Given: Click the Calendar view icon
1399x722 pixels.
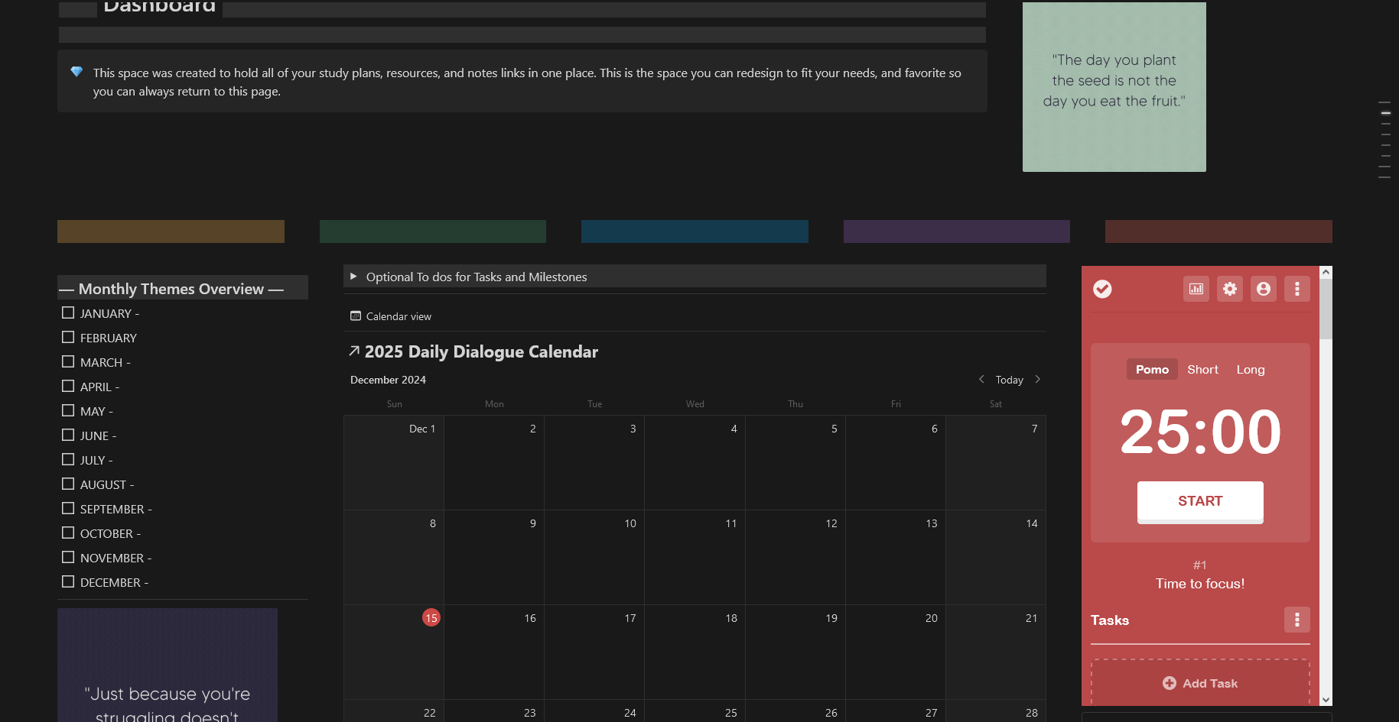Looking at the screenshot, I should point(356,316).
